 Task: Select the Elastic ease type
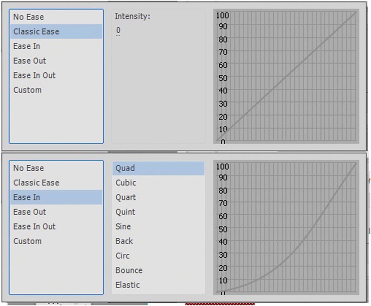point(128,285)
